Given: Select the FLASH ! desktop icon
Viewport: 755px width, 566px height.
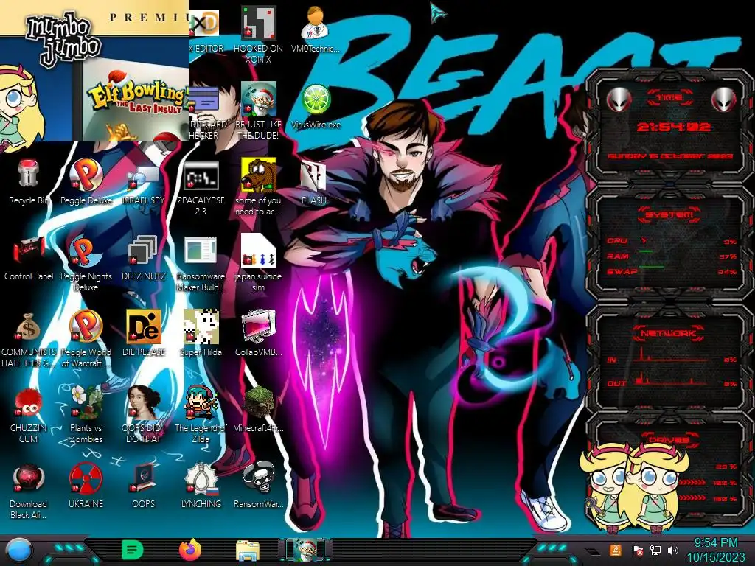Looking at the screenshot, I should coord(316,183).
